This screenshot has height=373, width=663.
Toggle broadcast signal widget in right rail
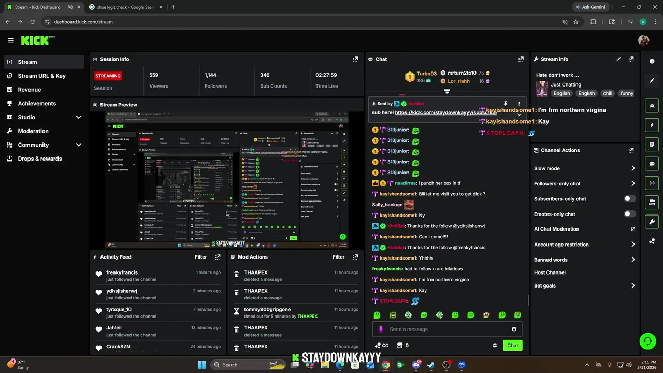[x=652, y=182]
